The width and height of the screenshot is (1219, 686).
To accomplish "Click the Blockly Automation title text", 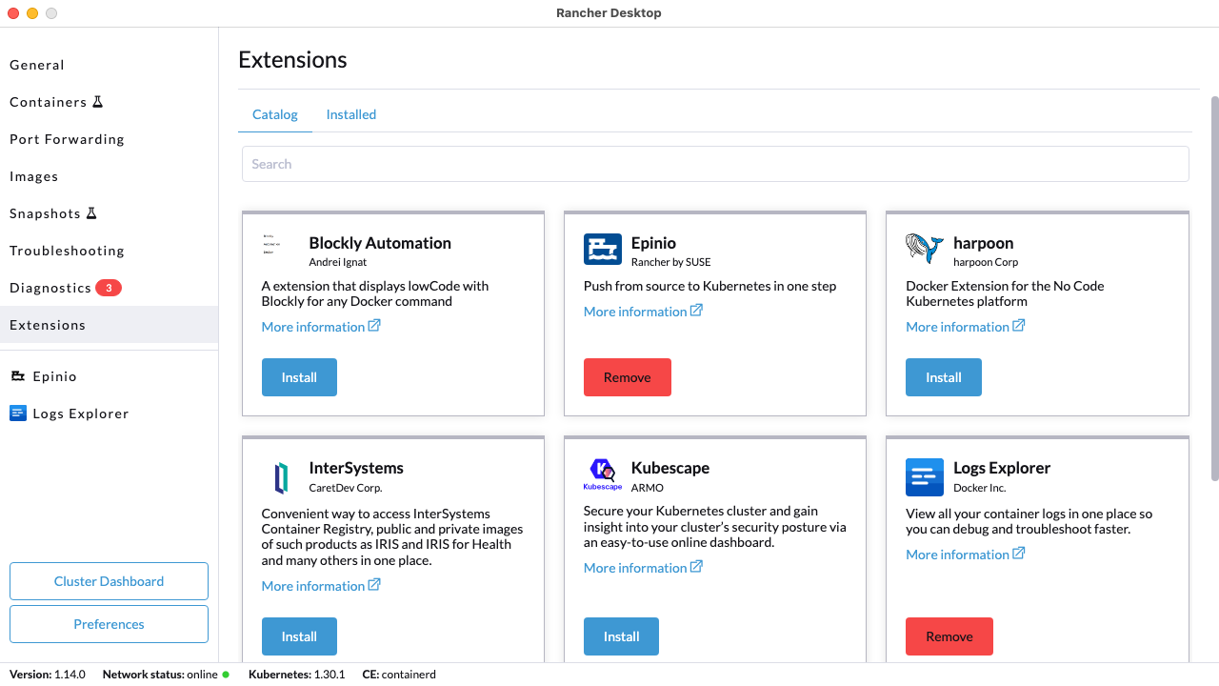I will [x=380, y=243].
